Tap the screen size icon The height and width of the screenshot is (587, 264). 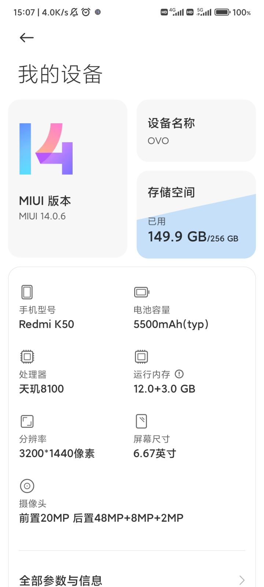coord(142,421)
